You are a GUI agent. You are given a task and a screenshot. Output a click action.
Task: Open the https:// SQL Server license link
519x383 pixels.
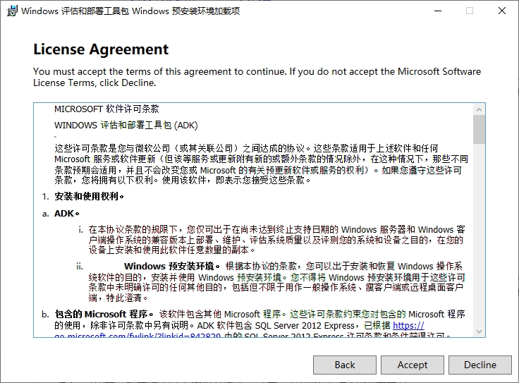[408, 325]
